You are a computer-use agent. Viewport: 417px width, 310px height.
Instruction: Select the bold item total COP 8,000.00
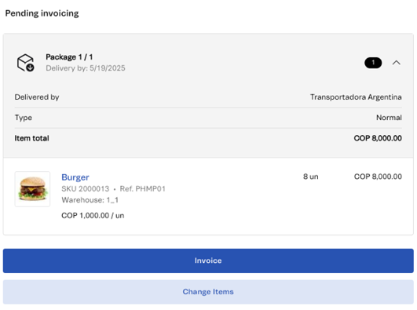coord(378,138)
